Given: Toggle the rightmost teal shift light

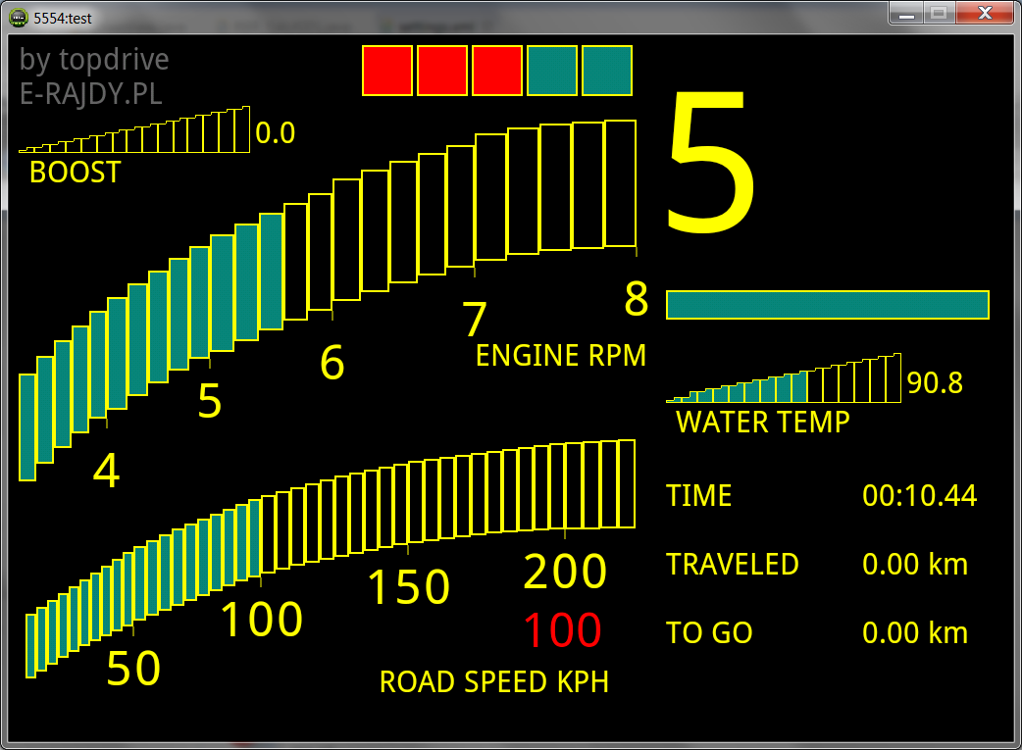Looking at the screenshot, I should click(605, 71).
